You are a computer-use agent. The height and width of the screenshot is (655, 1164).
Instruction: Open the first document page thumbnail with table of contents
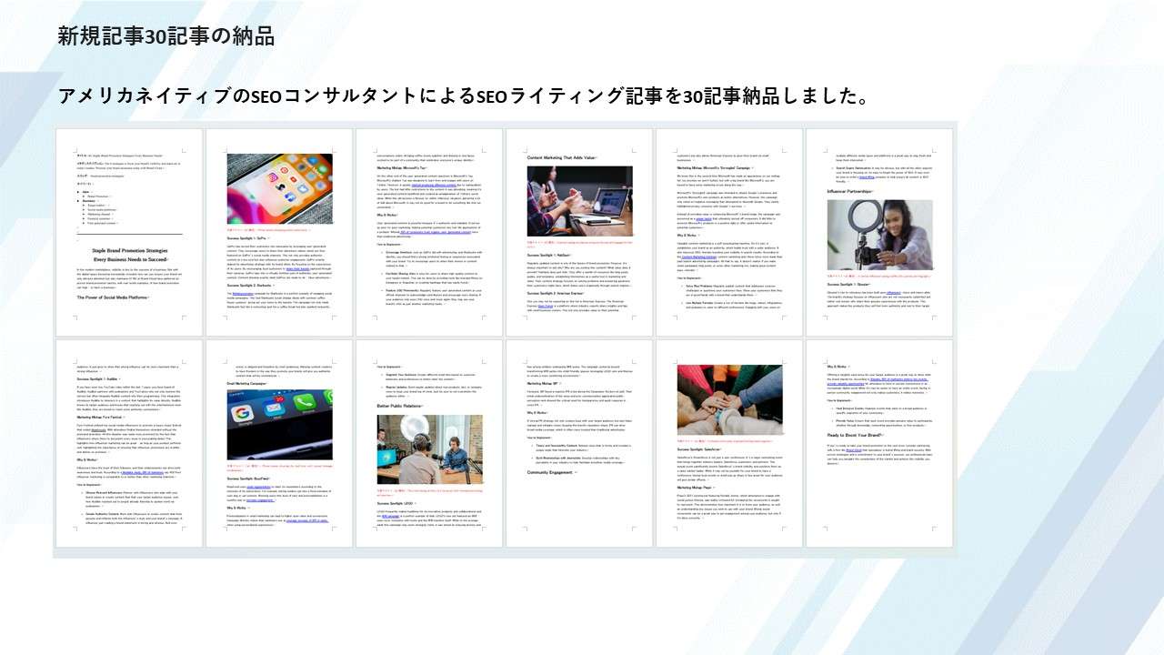[128, 233]
